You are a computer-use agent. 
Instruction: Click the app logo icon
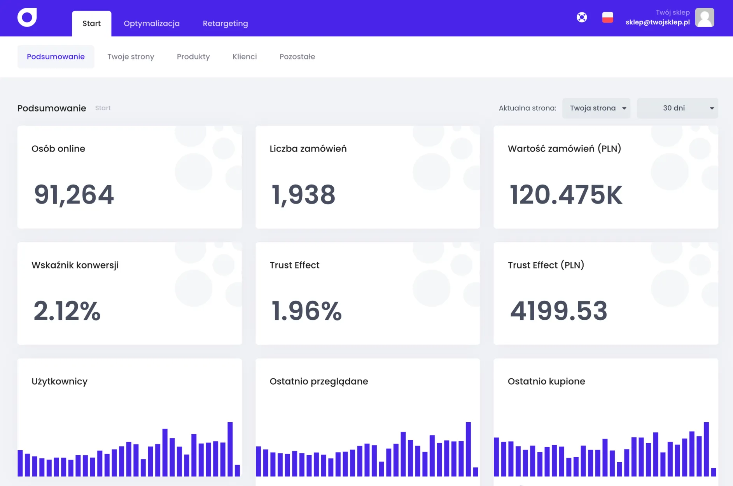pos(27,17)
